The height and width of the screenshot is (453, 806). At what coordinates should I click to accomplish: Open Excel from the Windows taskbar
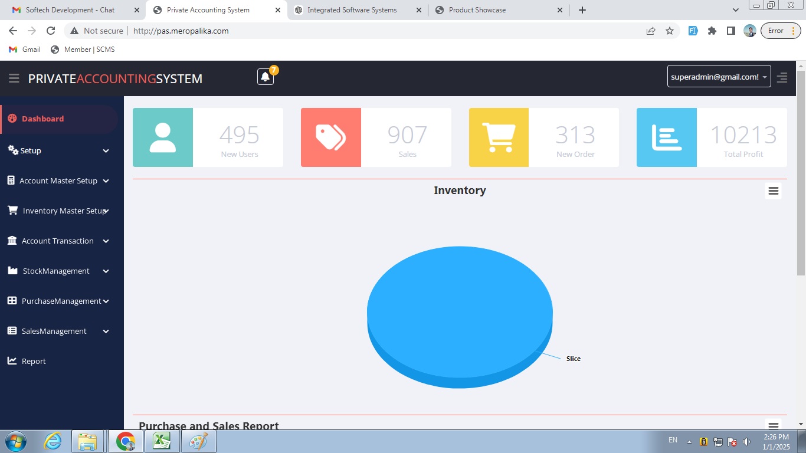pyautogui.click(x=162, y=441)
